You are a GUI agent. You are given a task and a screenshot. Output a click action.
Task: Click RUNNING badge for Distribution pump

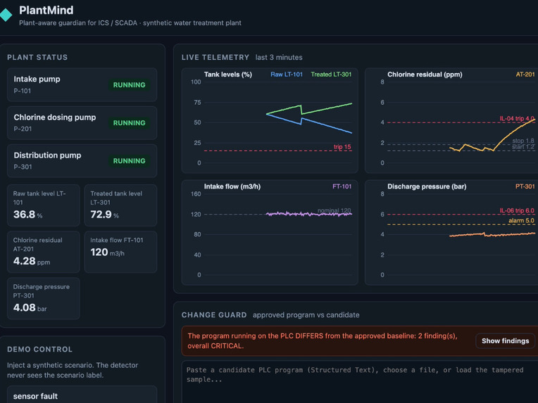pos(129,161)
